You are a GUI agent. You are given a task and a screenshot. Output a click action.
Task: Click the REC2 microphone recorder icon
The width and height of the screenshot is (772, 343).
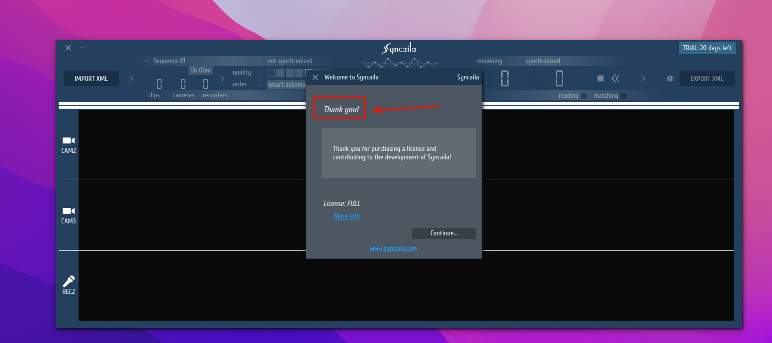coord(68,281)
